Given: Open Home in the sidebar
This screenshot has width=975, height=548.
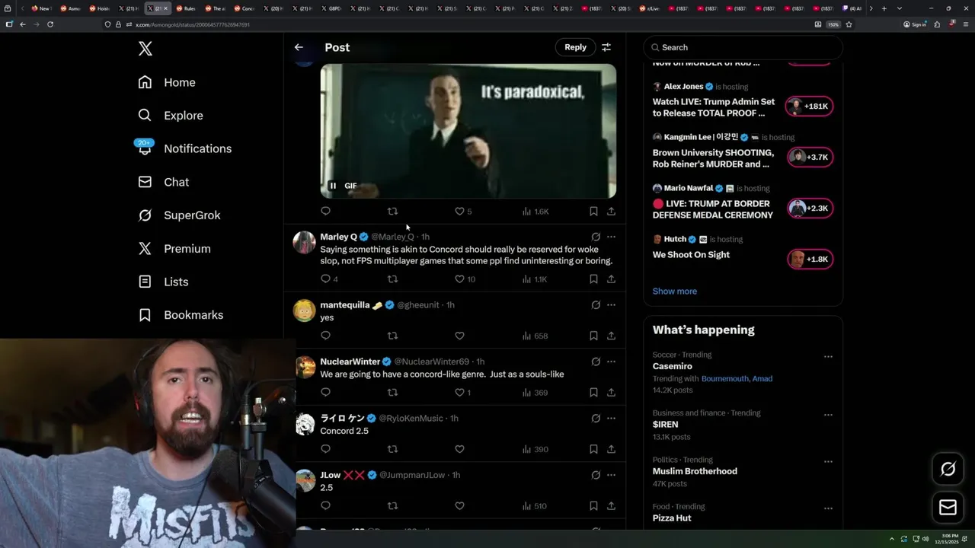Looking at the screenshot, I should click(x=167, y=82).
